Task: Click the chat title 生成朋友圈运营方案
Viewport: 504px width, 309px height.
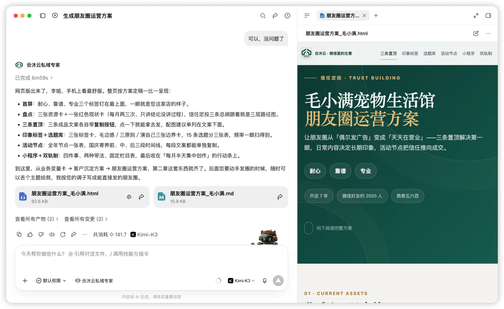Action: click(88, 16)
